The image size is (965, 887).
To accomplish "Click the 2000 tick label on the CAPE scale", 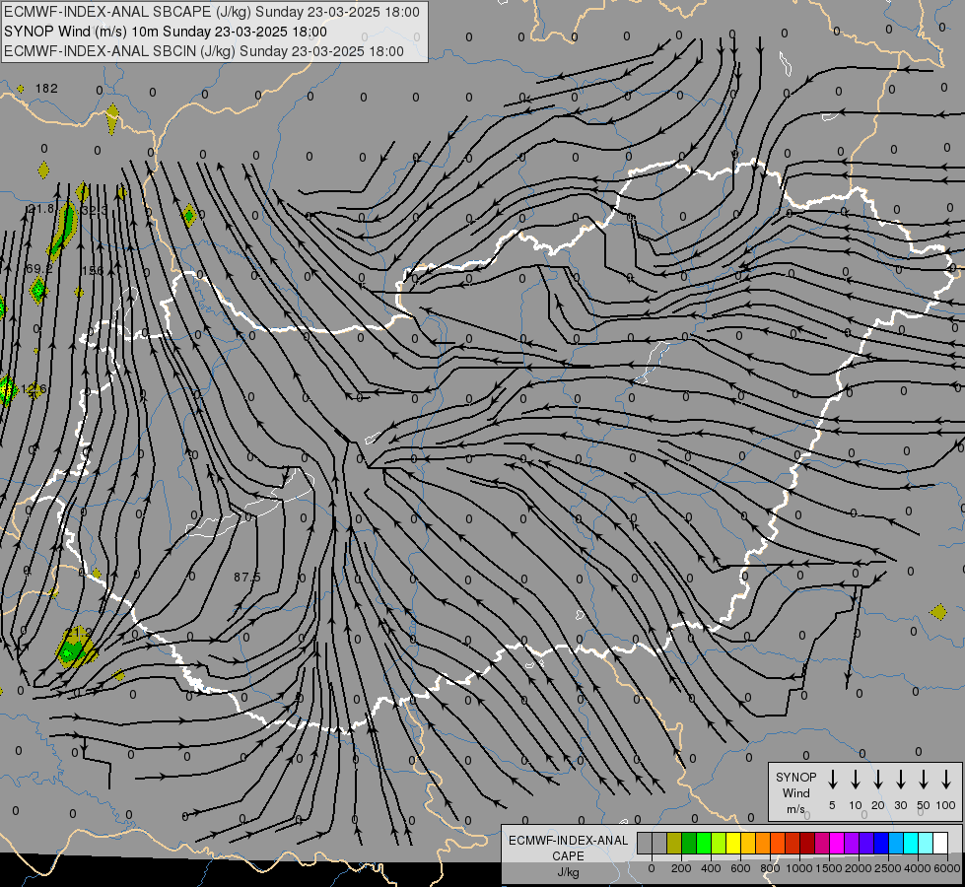I will click(859, 868).
